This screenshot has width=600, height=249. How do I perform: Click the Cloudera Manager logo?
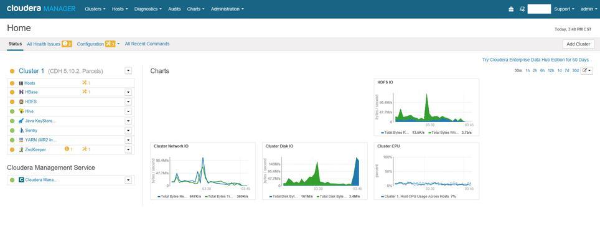[41, 9]
